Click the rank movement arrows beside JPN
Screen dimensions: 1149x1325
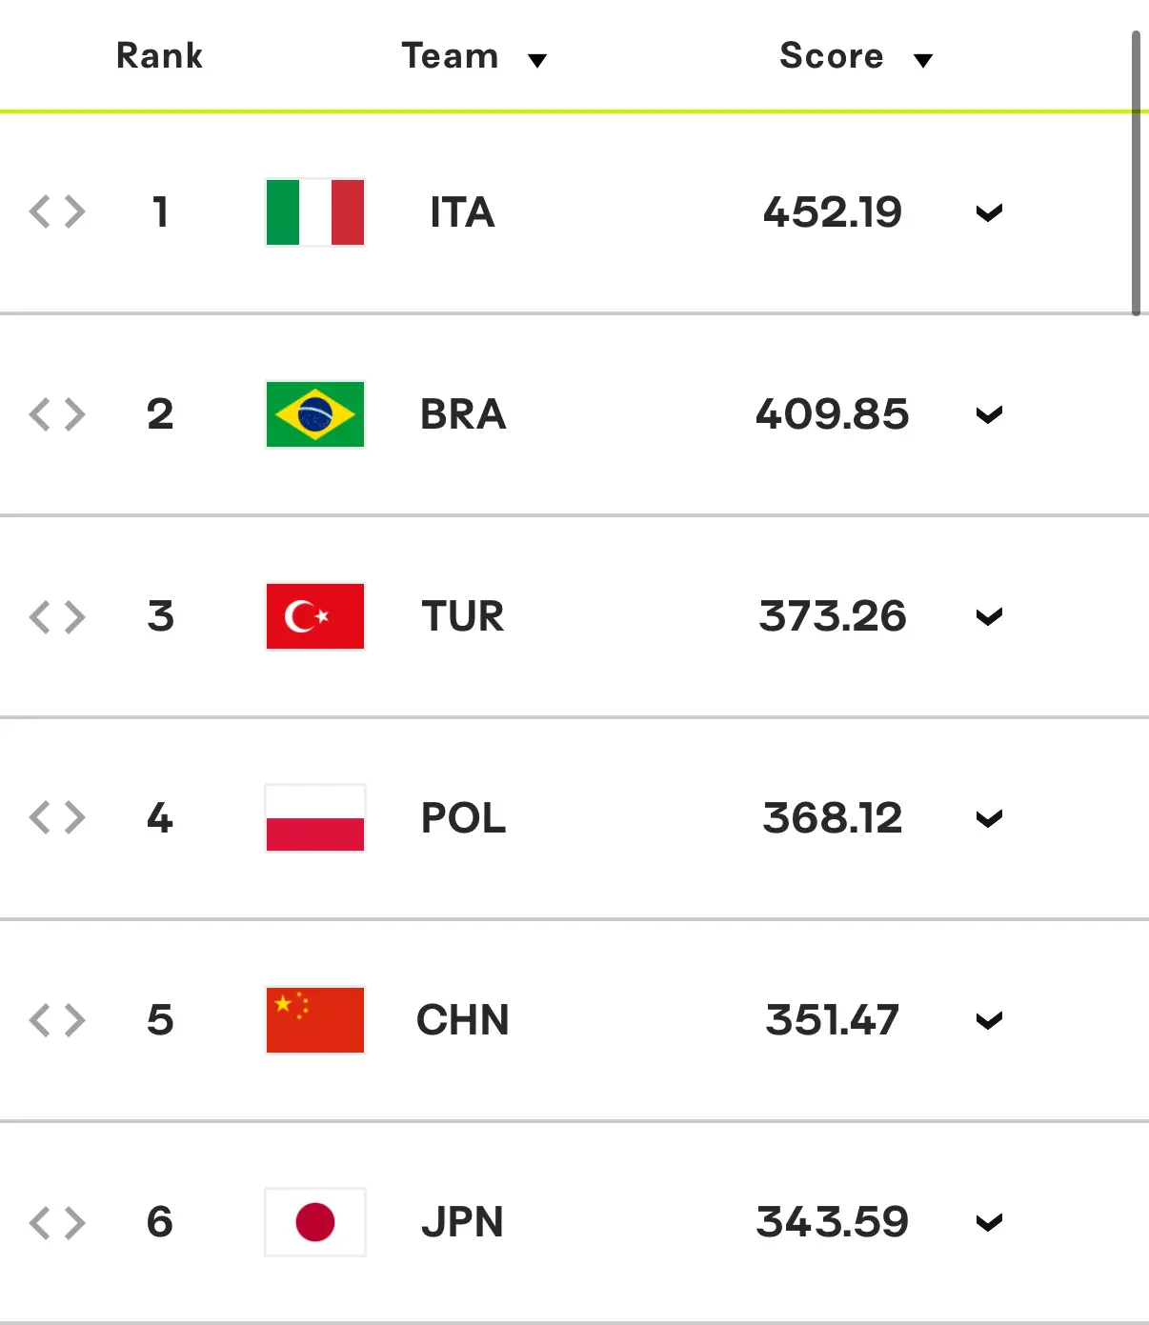coord(57,1222)
